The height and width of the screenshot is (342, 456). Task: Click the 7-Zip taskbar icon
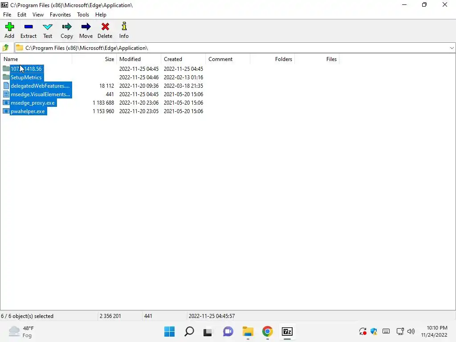287,331
